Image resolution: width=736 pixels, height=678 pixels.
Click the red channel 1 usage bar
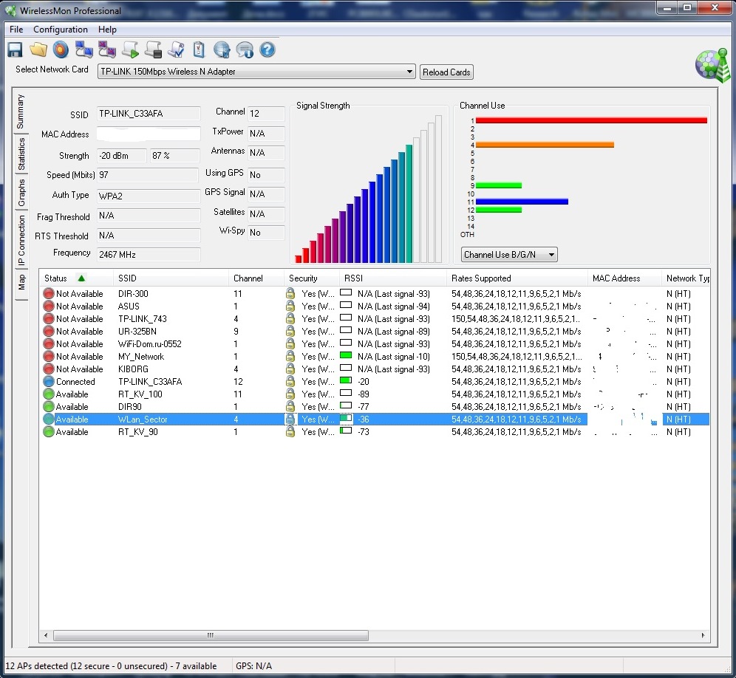click(x=591, y=120)
